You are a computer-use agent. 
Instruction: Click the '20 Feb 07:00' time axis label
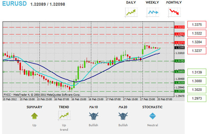coord(165,99)
